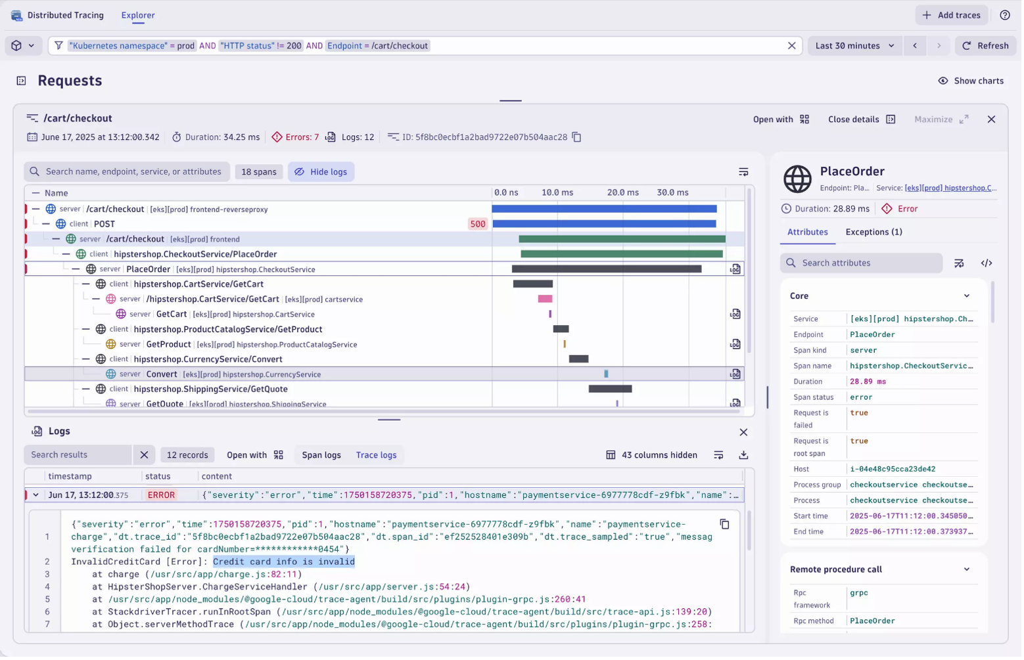Click the Search attributes field
The width and height of the screenshot is (1024, 660).
click(x=864, y=263)
